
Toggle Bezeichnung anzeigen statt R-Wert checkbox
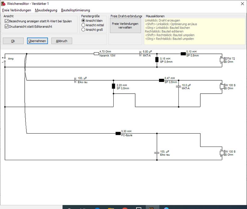[x=6, y=21]
